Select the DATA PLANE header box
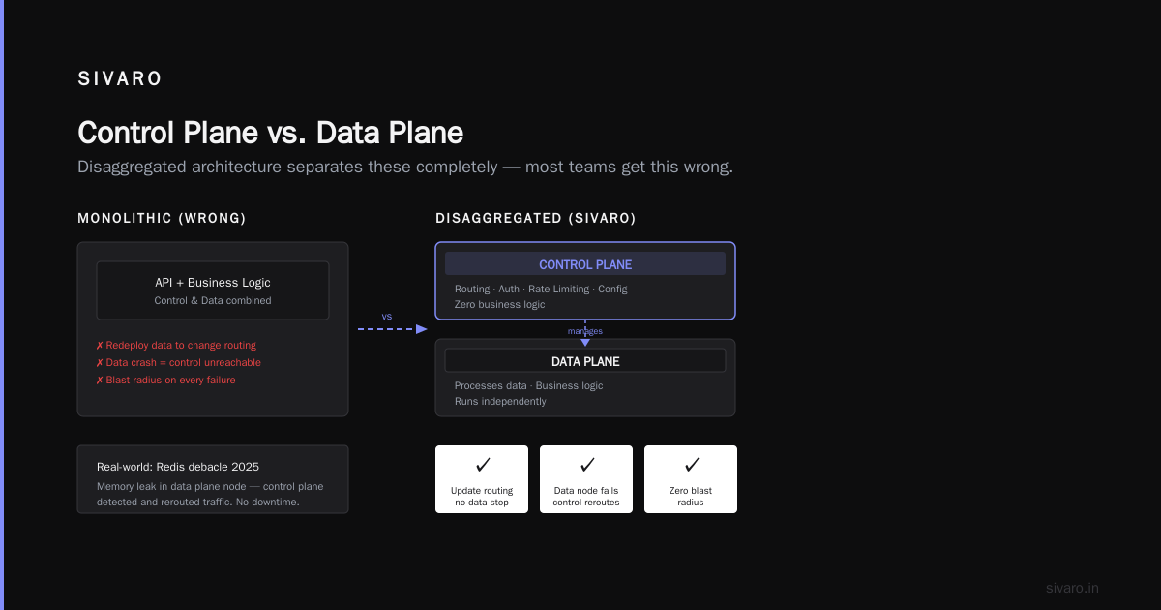This screenshot has height=610, width=1161. [x=585, y=361]
